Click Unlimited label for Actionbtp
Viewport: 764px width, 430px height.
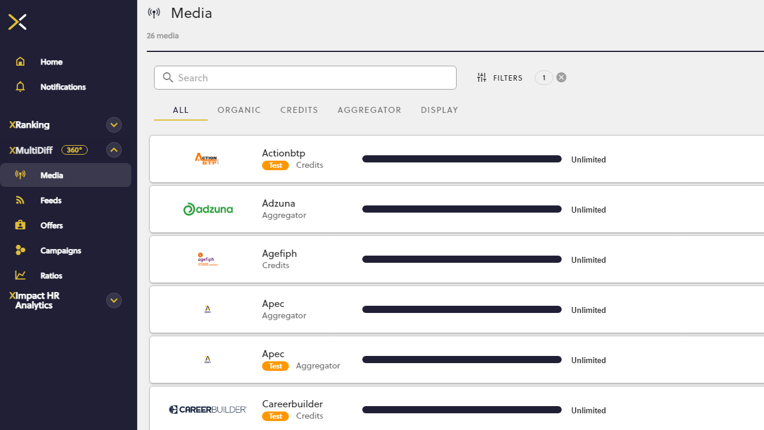589,159
